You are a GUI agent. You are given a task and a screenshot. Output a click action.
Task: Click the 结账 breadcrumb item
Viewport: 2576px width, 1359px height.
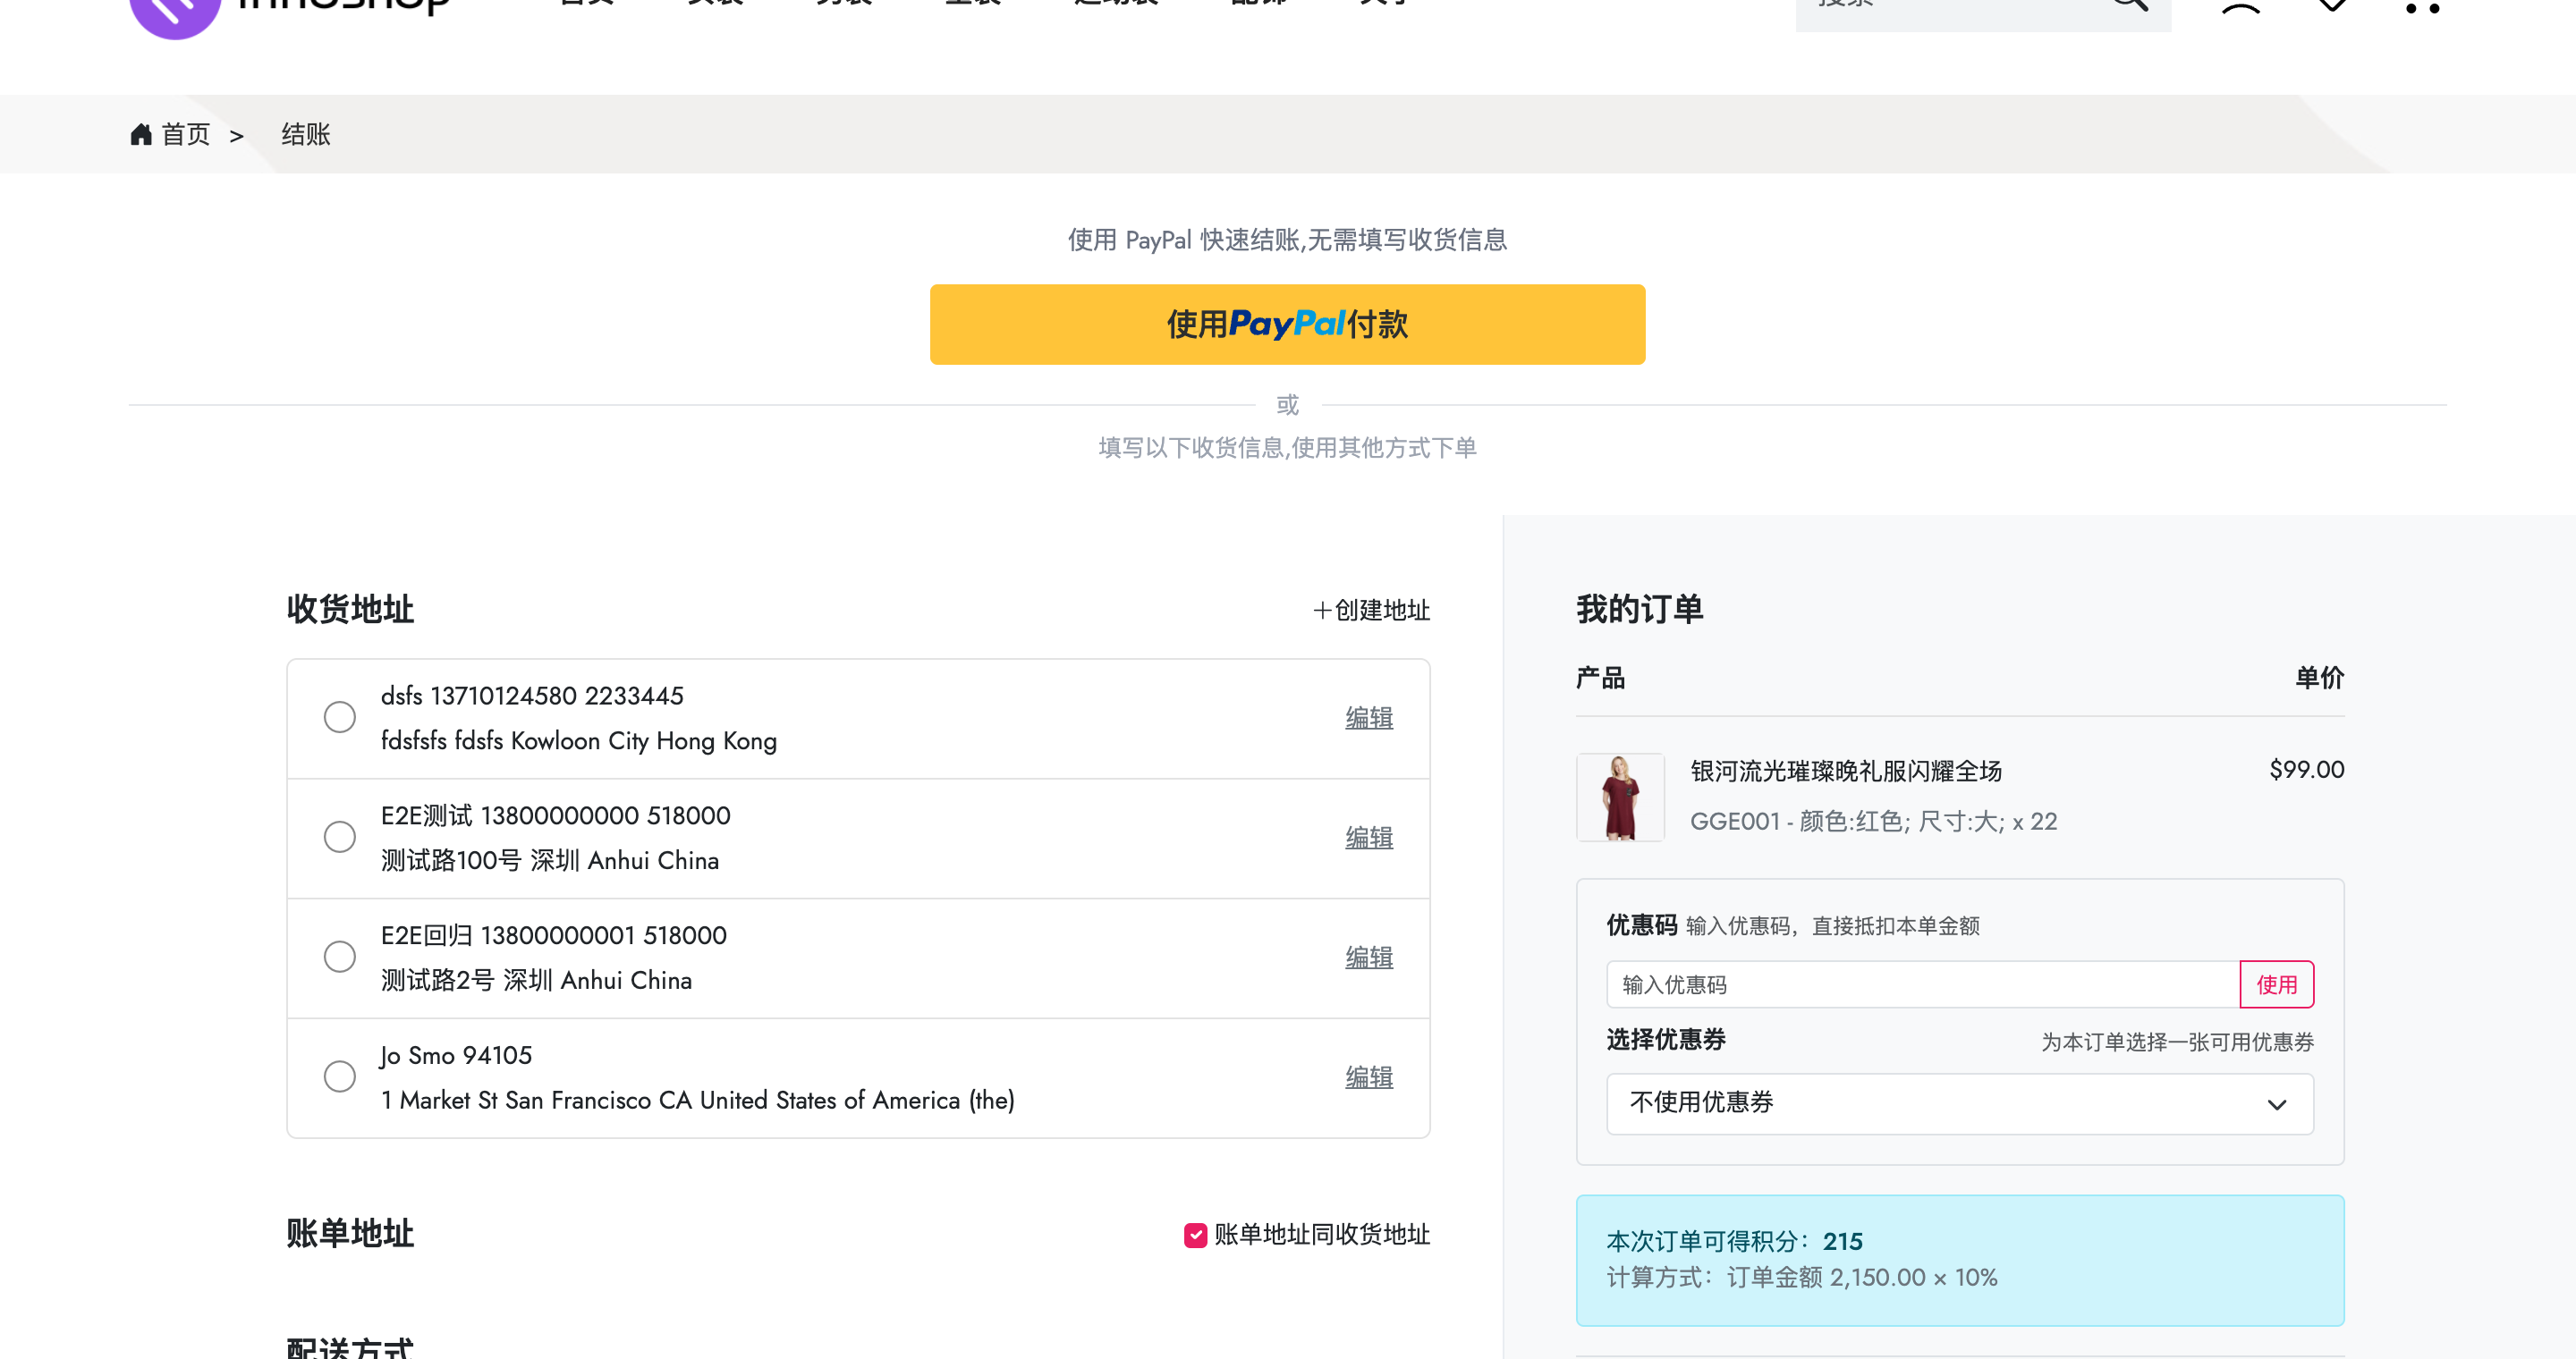pos(306,135)
